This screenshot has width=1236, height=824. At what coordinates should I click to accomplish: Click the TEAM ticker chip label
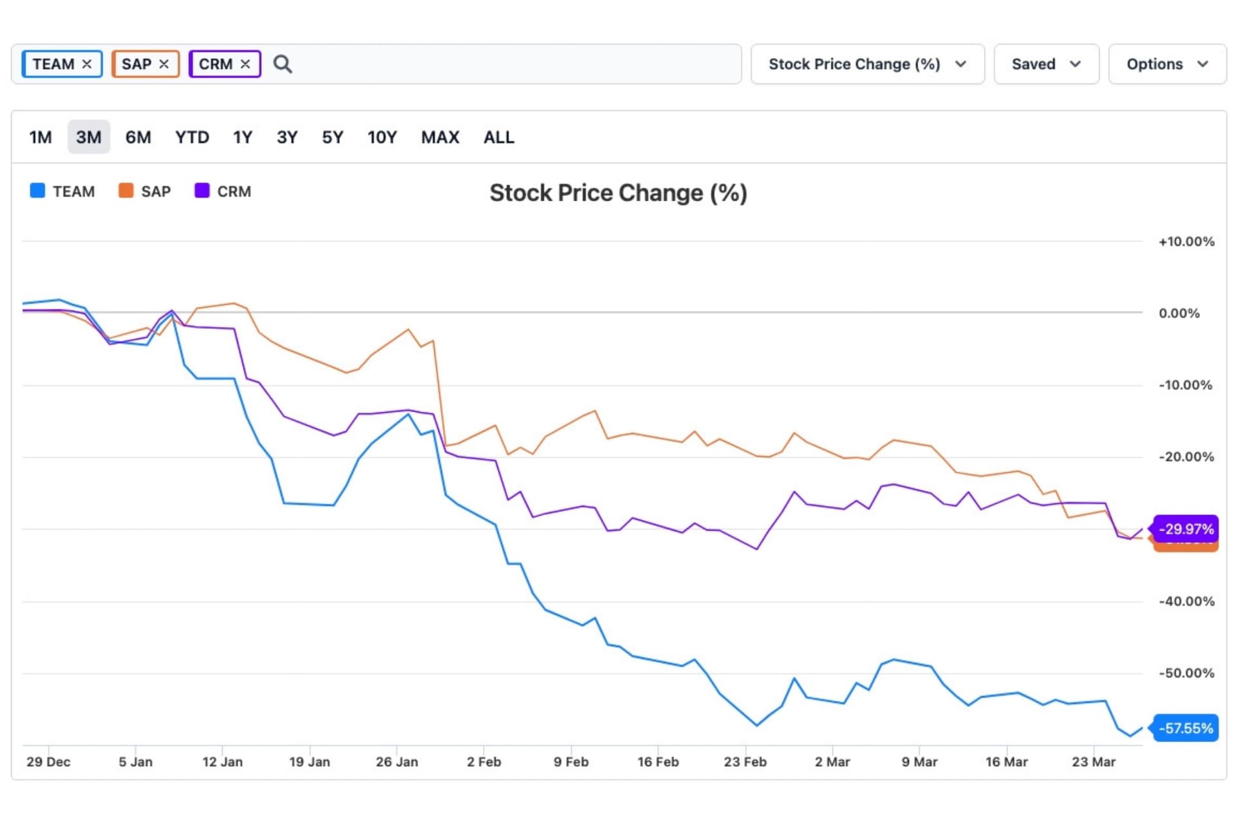pyautogui.click(x=53, y=64)
